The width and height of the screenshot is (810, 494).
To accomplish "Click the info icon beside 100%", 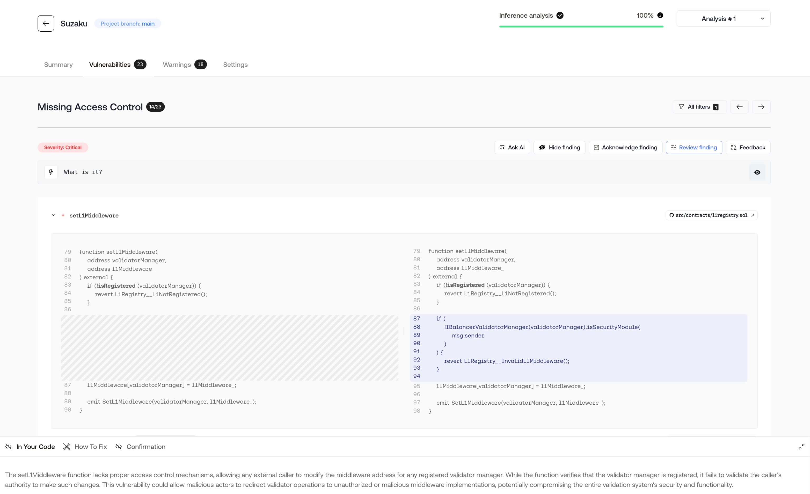I will tap(660, 15).
